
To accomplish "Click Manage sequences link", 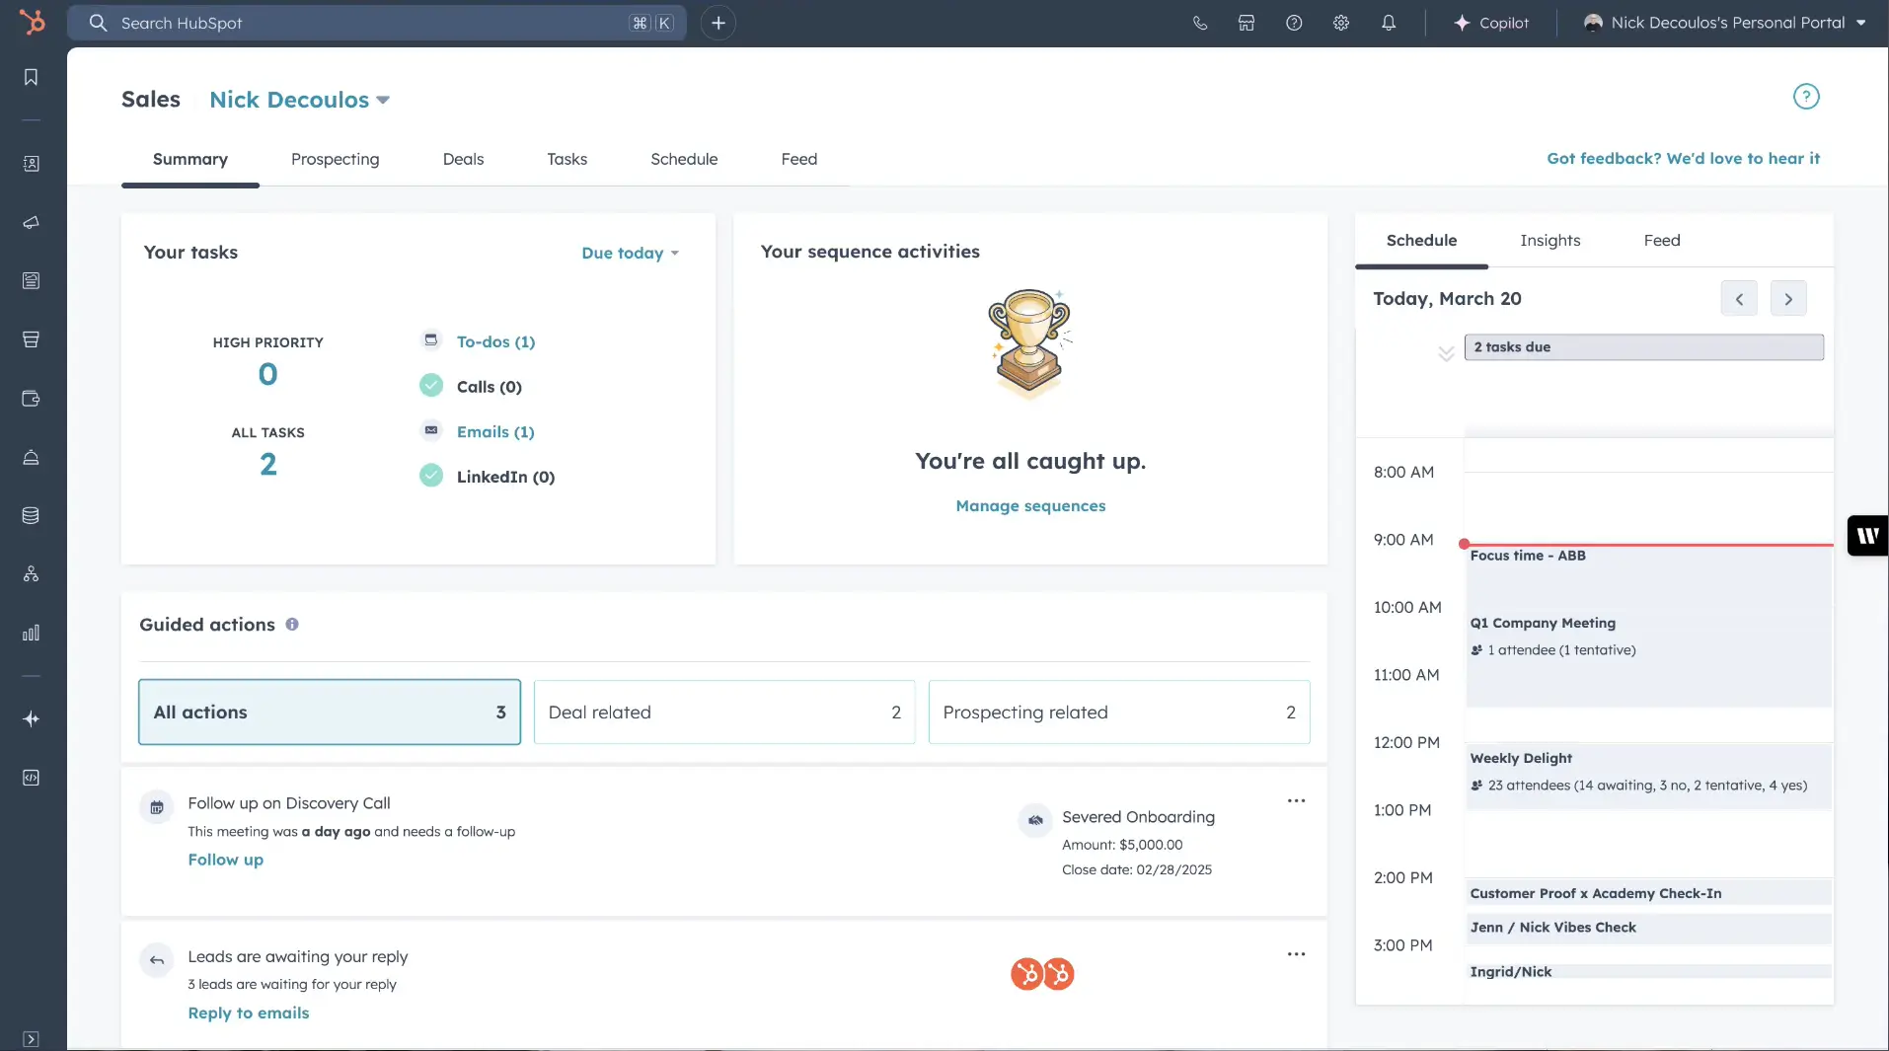I will [1030, 505].
